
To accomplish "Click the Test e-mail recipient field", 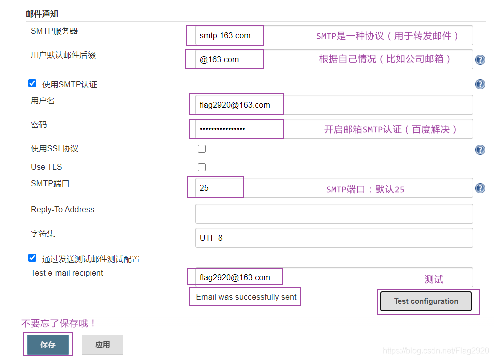I will click(x=330, y=277).
